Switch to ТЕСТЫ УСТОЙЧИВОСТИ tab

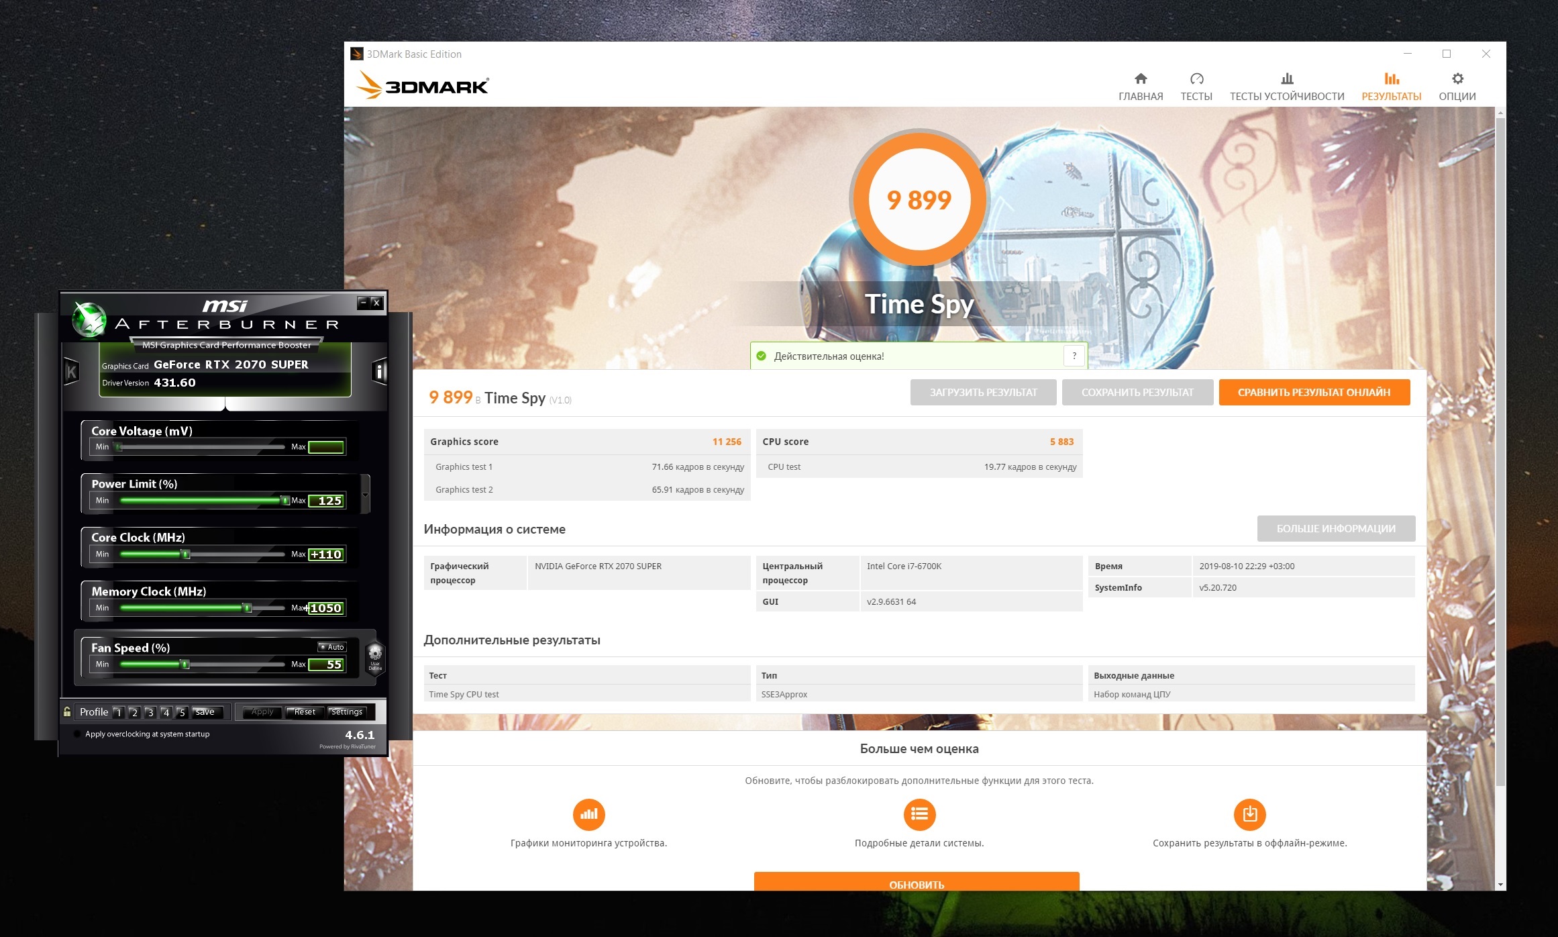(1286, 87)
